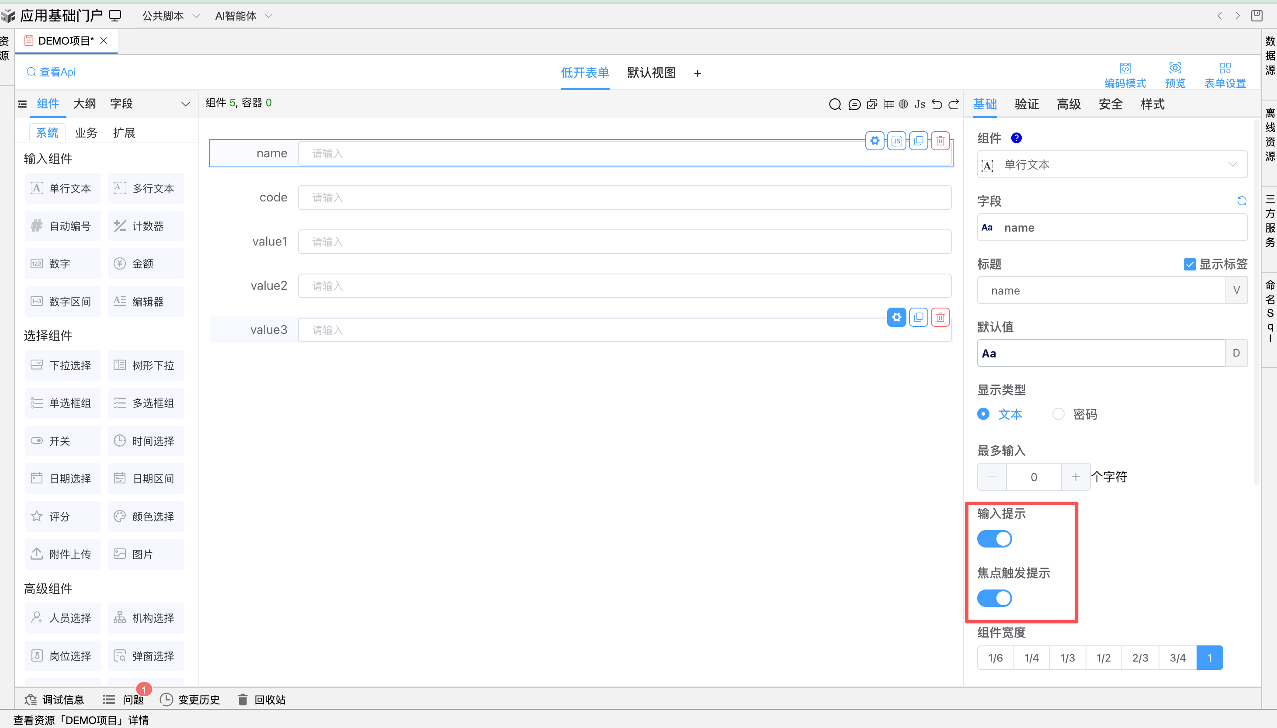Turn off the 输入提示 switch
Viewport: 1277px width, 728px height.
coord(994,539)
